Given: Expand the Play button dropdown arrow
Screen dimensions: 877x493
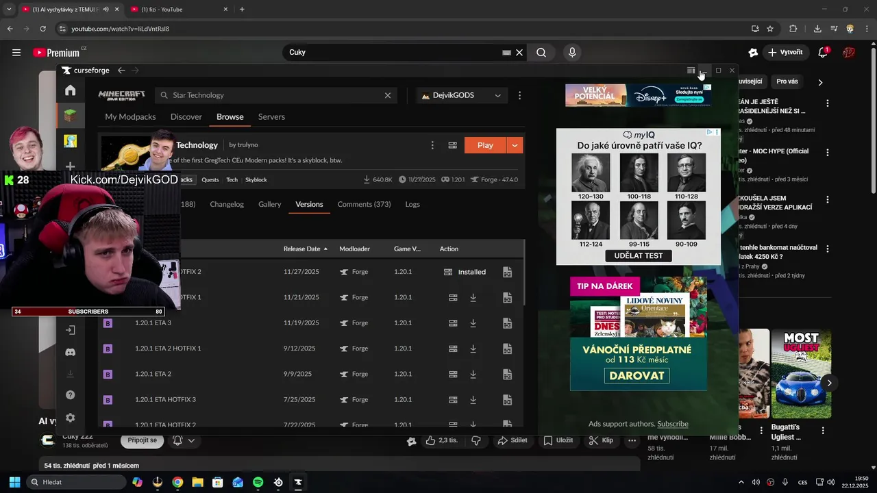Looking at the screenshot, I should (x=515, y=145).
